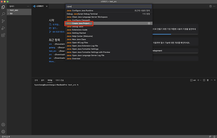Screen dimensions: 217x138
Task: Configure keybinding gear for Create Java Project
Action: pyautogui.click(x=149, y=23)
